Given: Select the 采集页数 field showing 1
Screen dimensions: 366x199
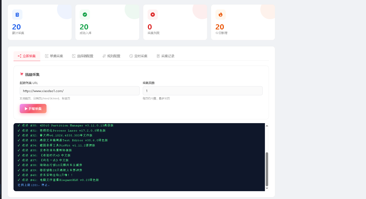Looking at the screenshot, I should coord(203,91).
